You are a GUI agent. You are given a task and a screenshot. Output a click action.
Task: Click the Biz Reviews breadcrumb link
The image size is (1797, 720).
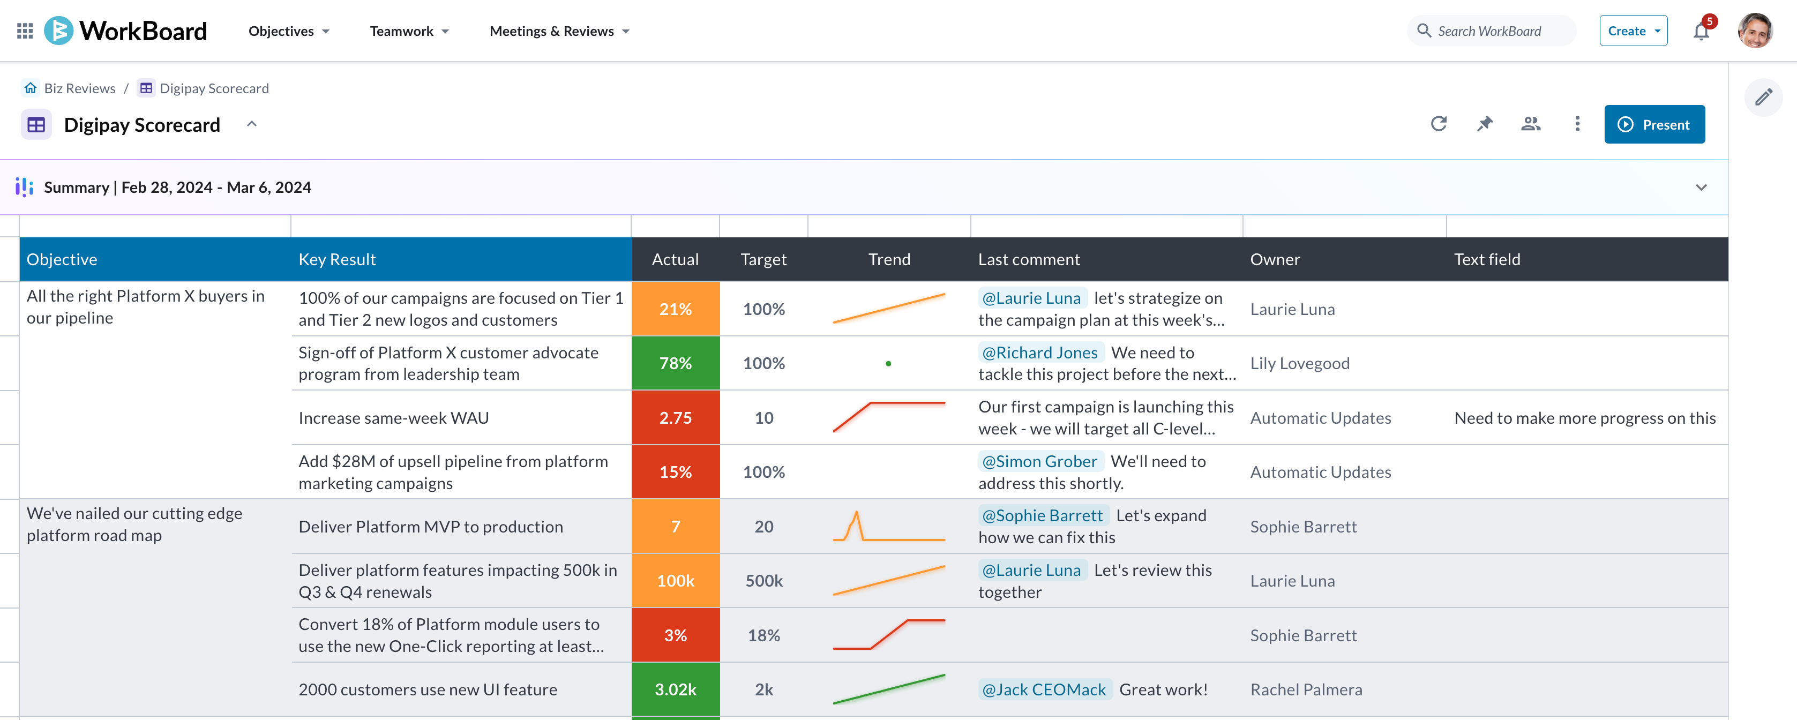(x=79, y=87)
